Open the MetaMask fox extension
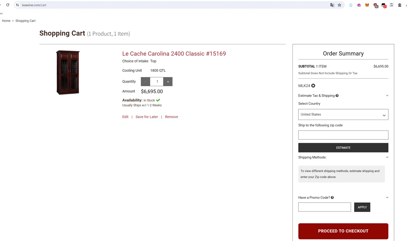Viewport: 407px width, 241px height. (367, 5)
